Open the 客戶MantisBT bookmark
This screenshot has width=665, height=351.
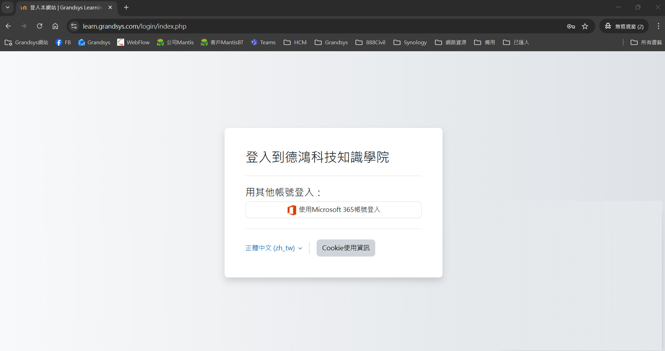click(x=222, y=42)
